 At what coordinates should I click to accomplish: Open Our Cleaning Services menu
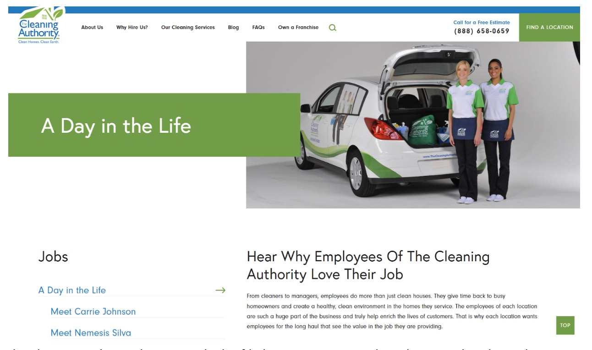(x=188, y=27)
